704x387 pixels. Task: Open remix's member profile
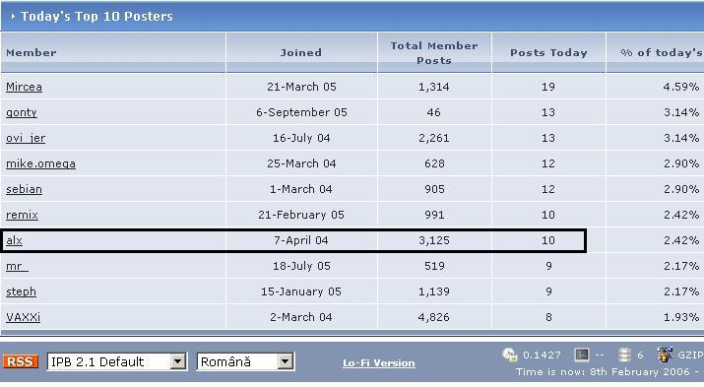22,215
